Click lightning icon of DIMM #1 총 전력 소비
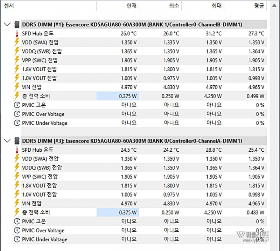 click(17, 96)
